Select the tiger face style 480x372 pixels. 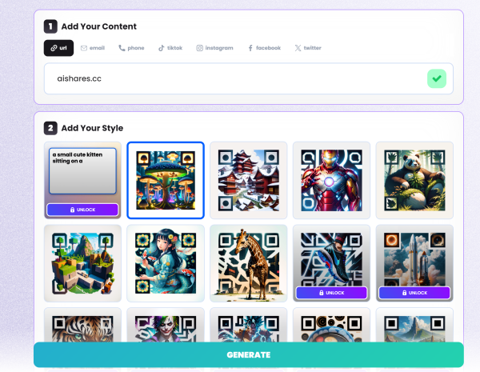(82, 325)
